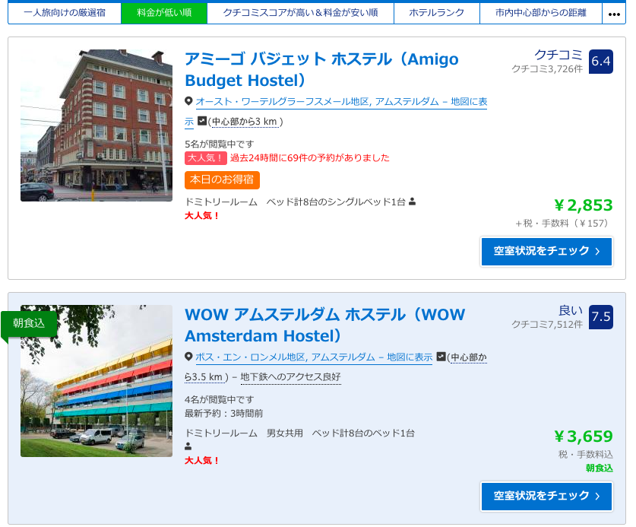Viewport: 636px width, 527px height.
Task: Show ボス・エン・ロンメル地区 location on map
Action: tap(314, 357)
